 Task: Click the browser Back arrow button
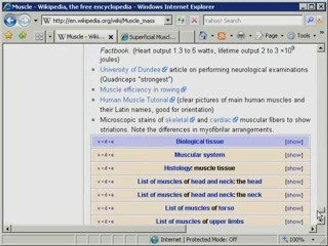(x=10, y=20)
